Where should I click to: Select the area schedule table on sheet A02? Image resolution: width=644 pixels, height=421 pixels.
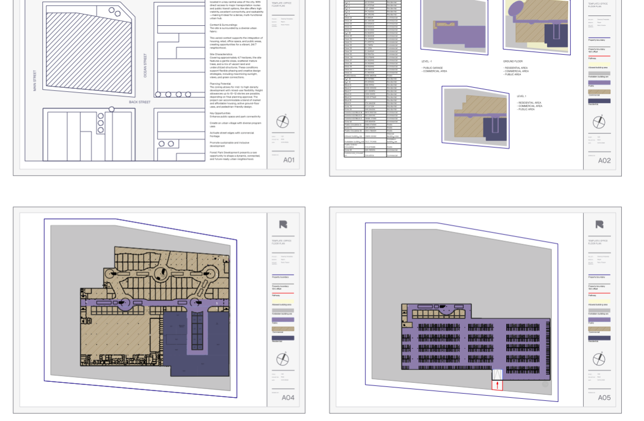[x=372, y=77]
